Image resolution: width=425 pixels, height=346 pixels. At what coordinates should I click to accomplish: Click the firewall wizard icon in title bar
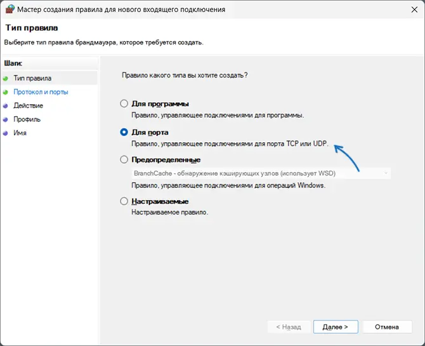(x=10, y=10)
